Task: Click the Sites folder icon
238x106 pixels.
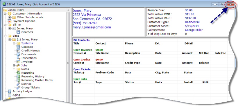Action: tap(10, 36)
